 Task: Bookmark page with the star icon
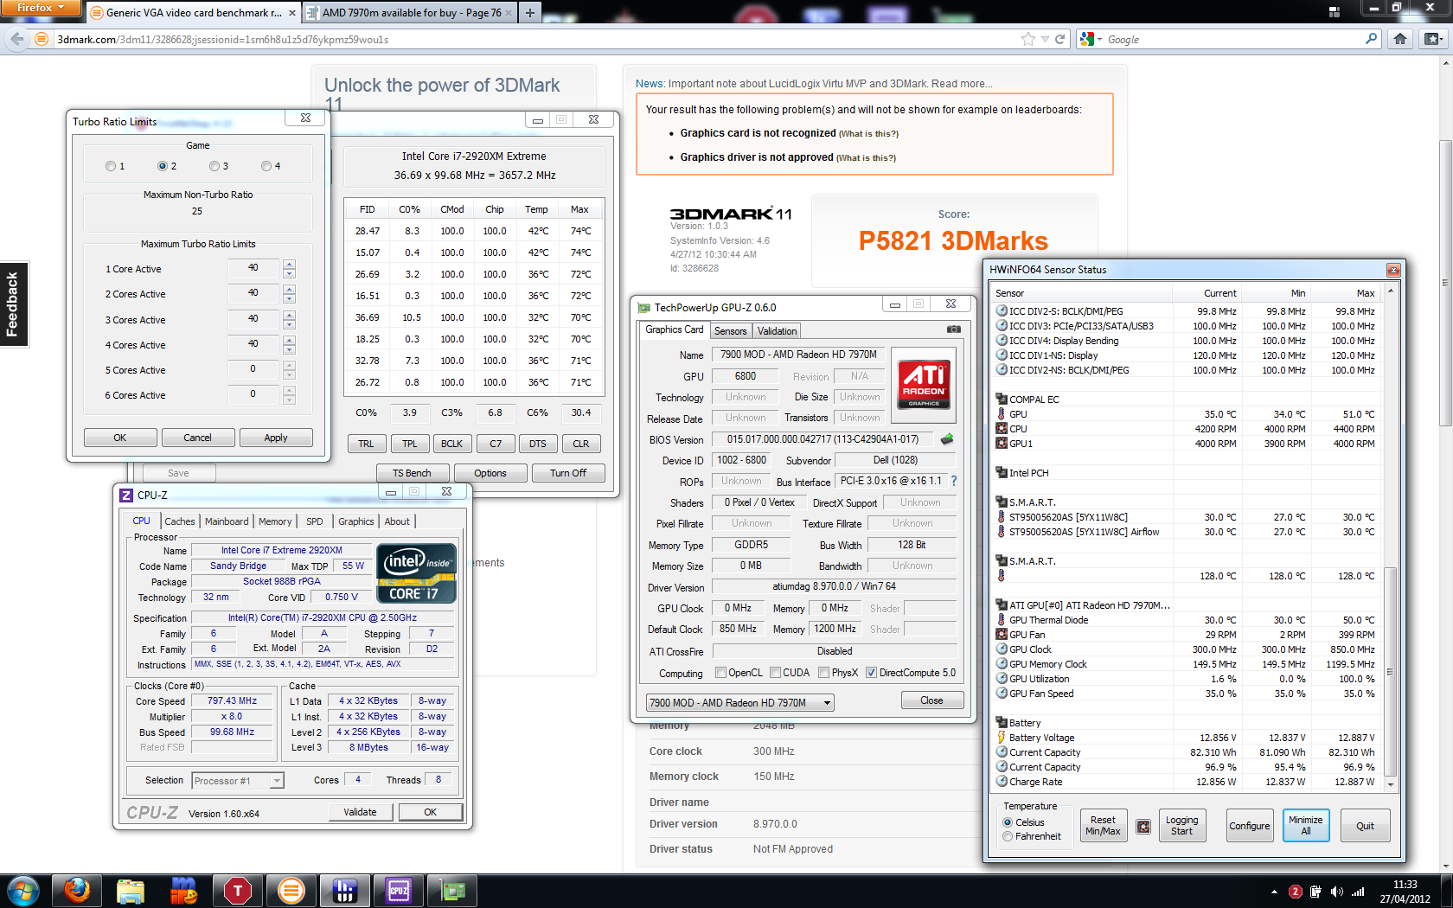[1027, 39]
